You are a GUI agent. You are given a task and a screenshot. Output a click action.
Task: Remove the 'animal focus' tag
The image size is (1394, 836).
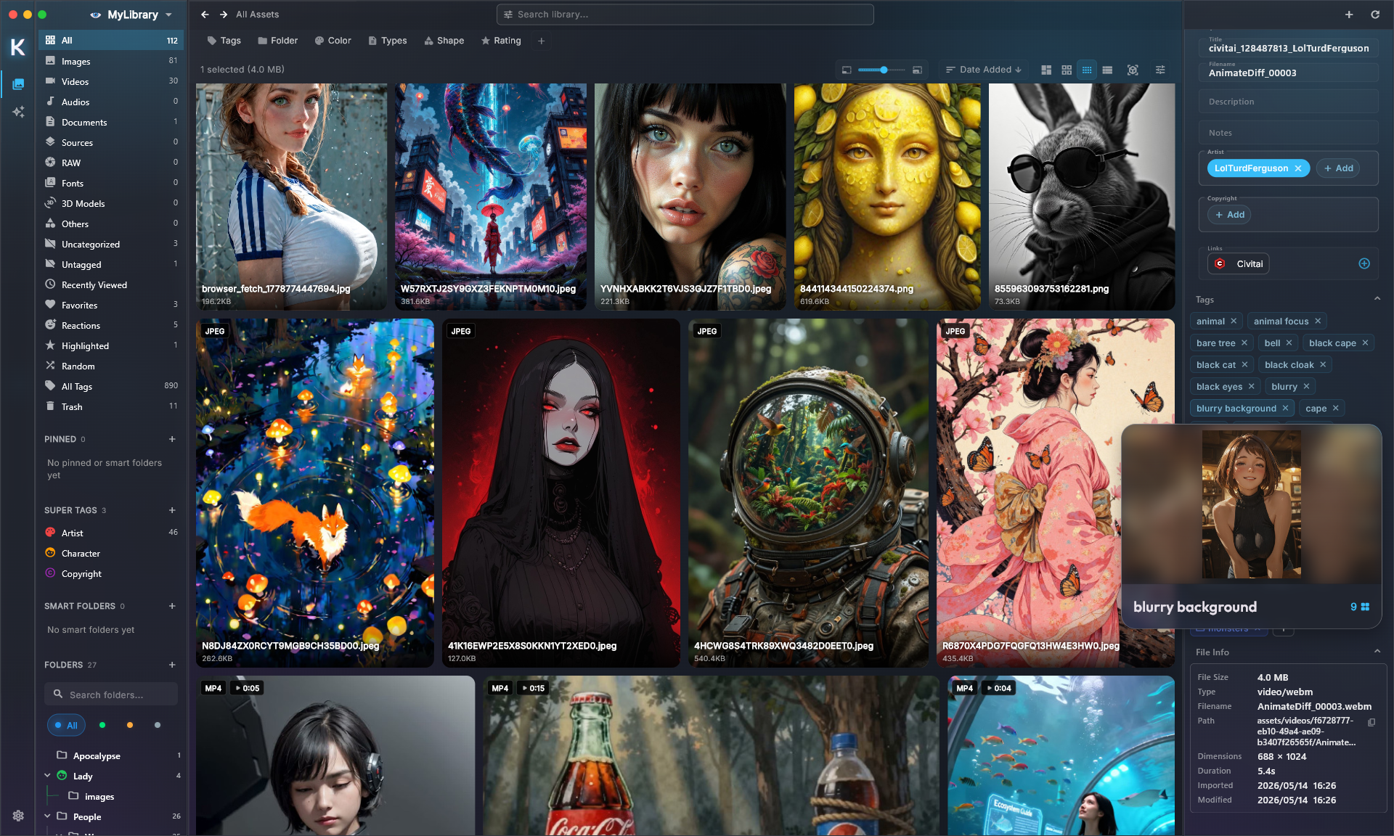coord(1318,321)
